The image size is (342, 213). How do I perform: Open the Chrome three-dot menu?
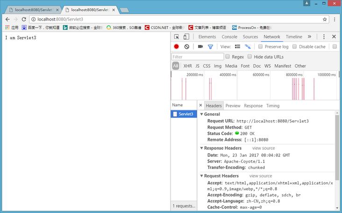pos(335,19)
